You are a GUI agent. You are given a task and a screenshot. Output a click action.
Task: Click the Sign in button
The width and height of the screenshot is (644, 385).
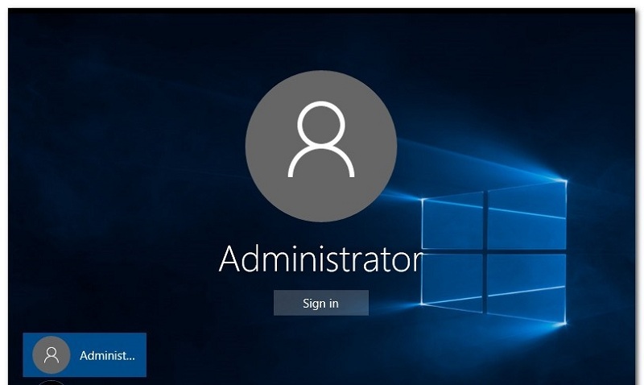point(320,303)
